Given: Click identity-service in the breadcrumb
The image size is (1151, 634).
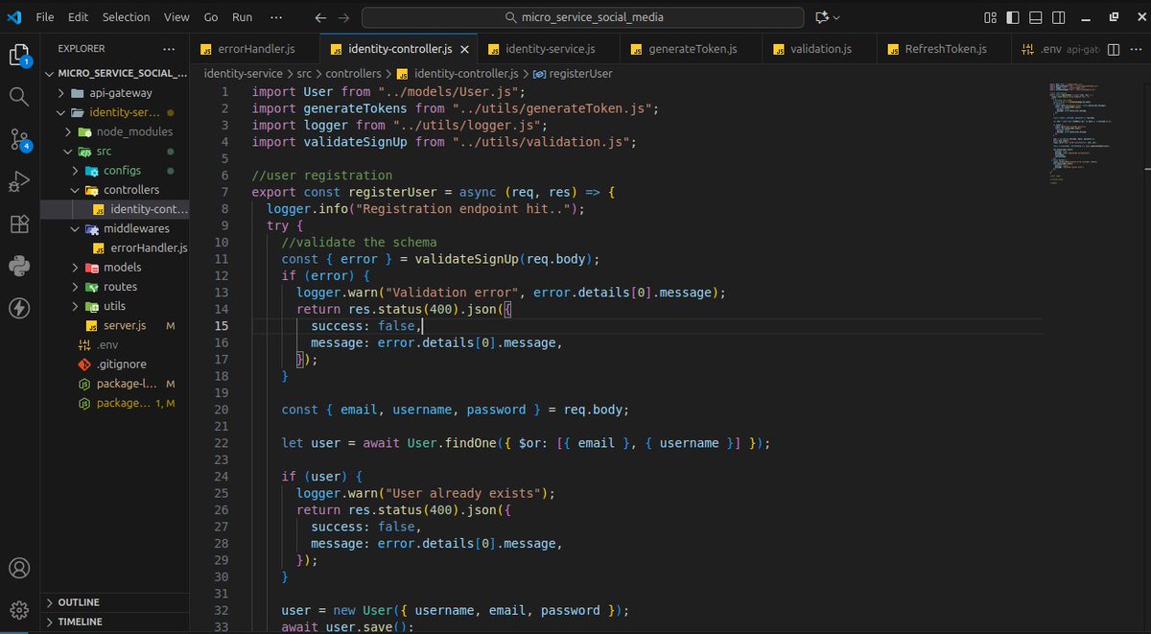Looking at the screenshot, I should pyautogui.click(x=243, y=73).
